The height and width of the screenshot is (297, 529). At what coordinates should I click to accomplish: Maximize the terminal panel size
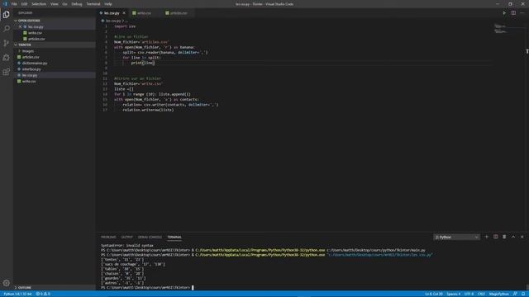click(513, 237)
